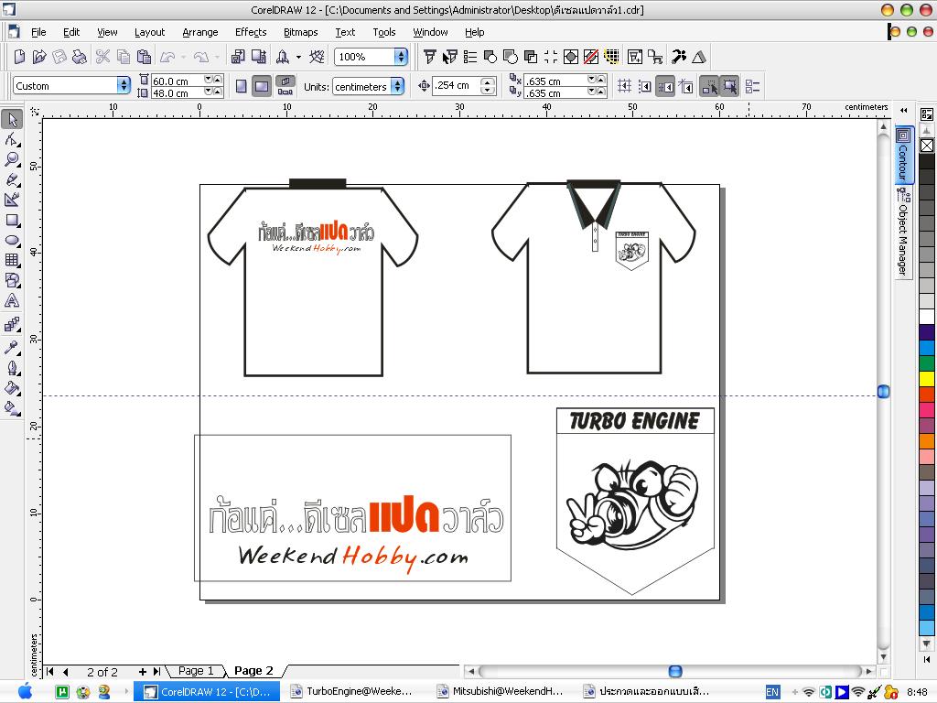
Task: Open TurboEngine@Weeke... taskbar window
Action: (x=352, y=691)
